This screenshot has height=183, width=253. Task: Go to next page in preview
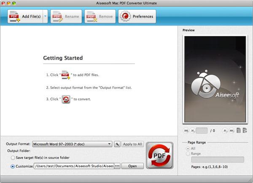point(225,131)
